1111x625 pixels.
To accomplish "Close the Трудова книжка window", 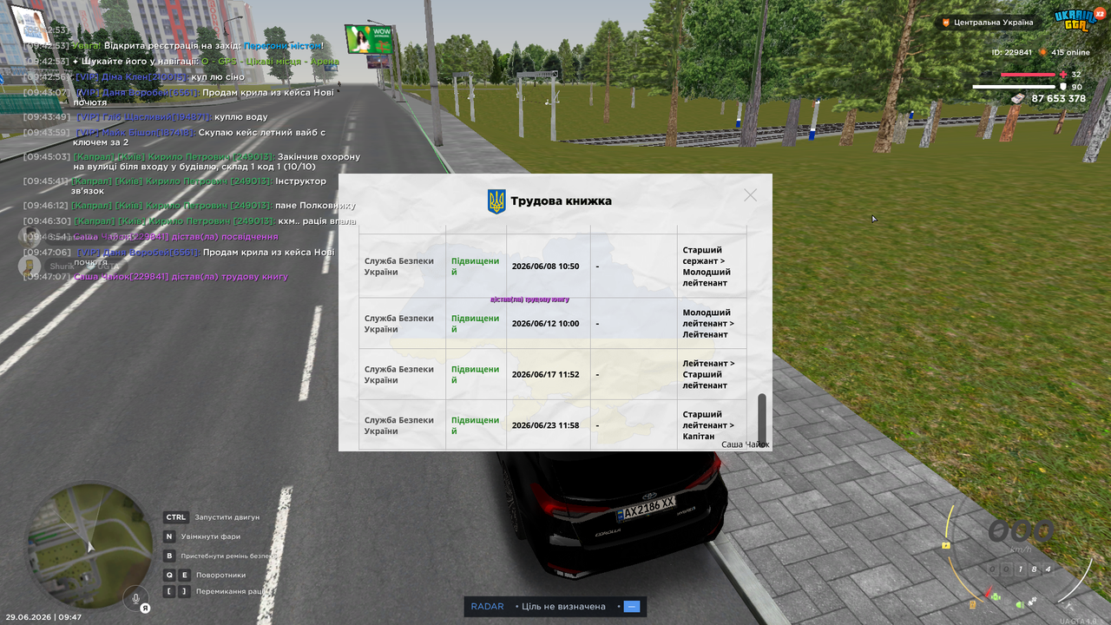I will tap(750, 195).
